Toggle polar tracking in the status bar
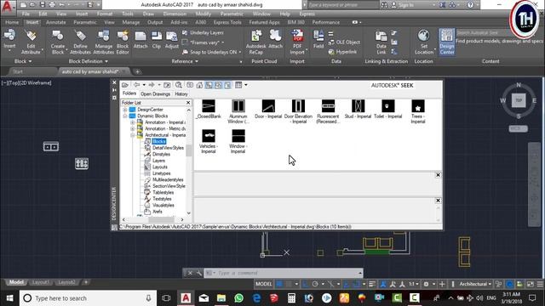The image size is (545, 306). click(x=315, y=284)
